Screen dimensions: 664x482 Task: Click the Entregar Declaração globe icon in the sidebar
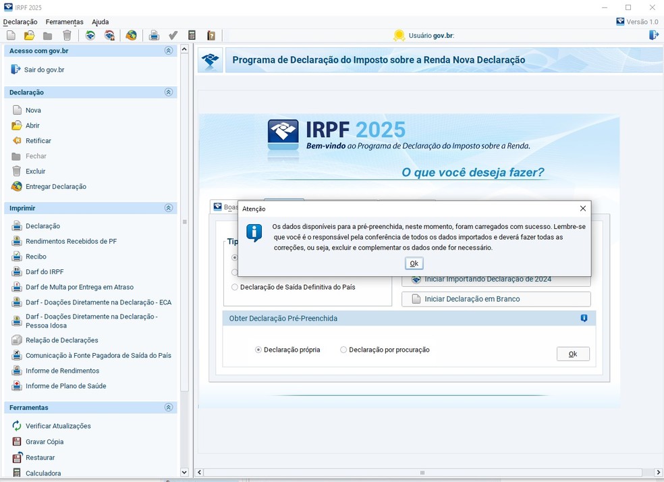pyautogui.click(x=16, y=186)
